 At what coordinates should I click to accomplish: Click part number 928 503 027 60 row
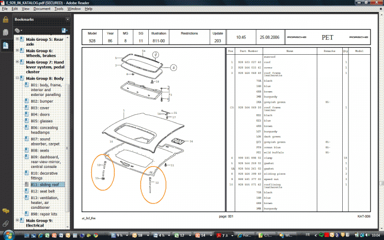[298, 62]
